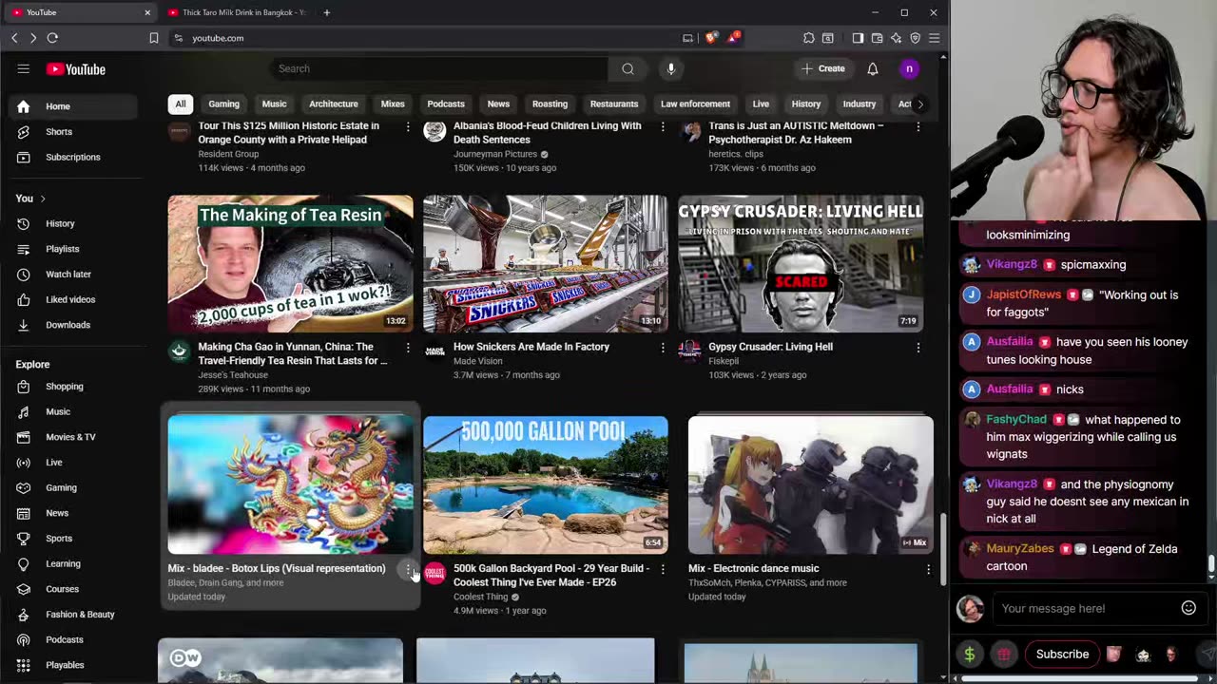1217x684 pixels.
Task: Go forward in browser history
Action: [32, 38]
